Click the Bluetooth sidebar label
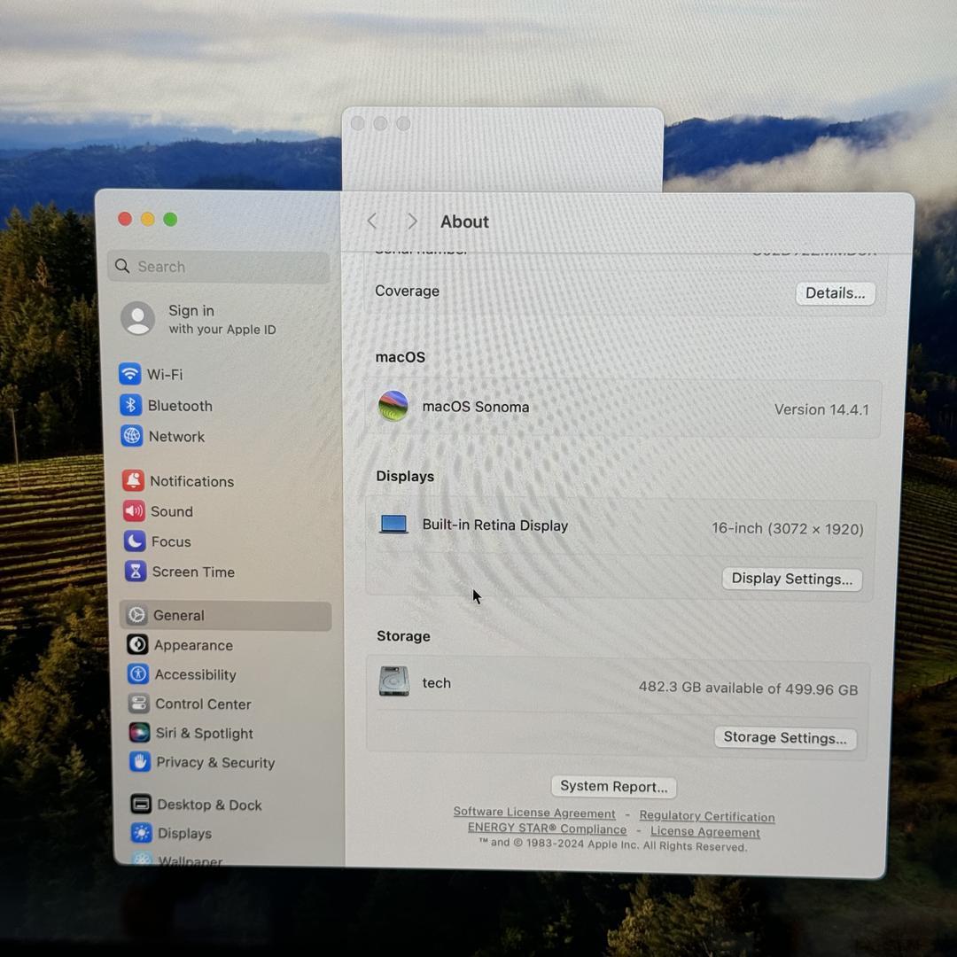This screenshot has width=957, height=957. 180,405
